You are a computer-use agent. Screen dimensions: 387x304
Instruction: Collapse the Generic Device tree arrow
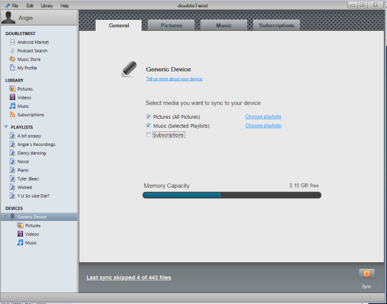pyautogui.click(x=5, y=217)
